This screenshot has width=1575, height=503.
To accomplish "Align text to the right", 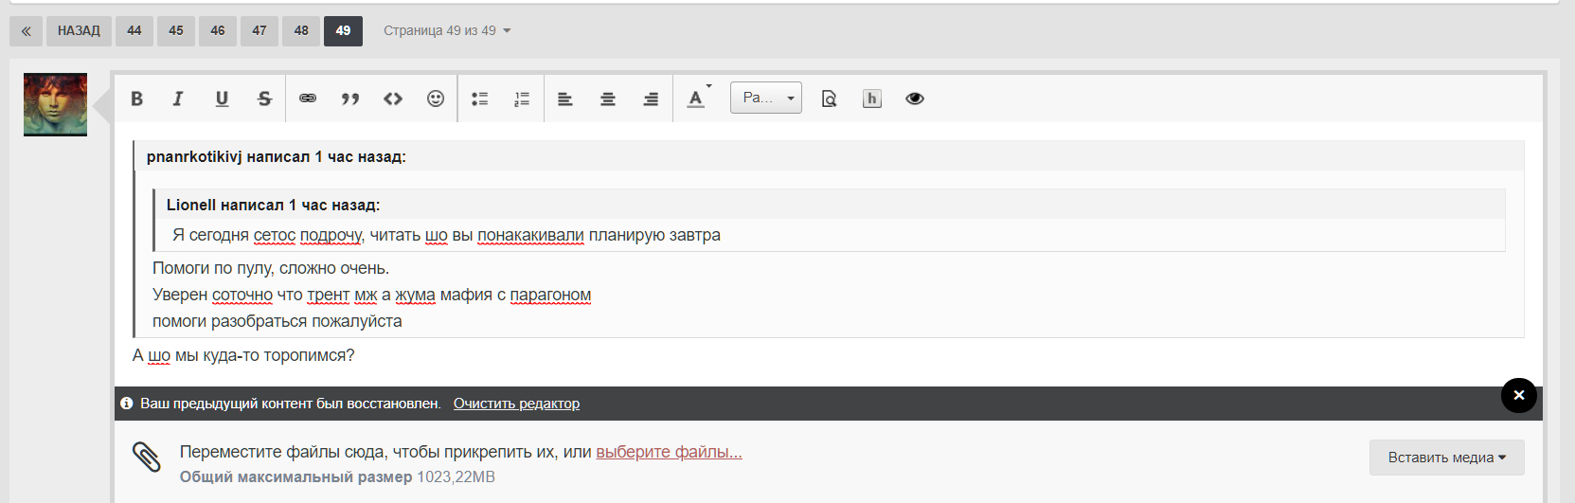I will click(651, 99).
